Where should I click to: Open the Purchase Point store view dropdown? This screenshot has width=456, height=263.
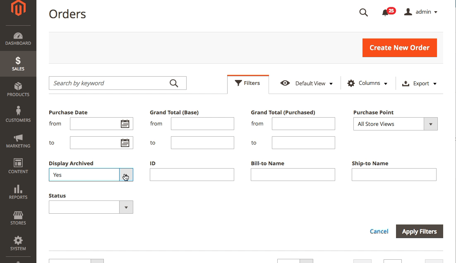coord(430,124)
